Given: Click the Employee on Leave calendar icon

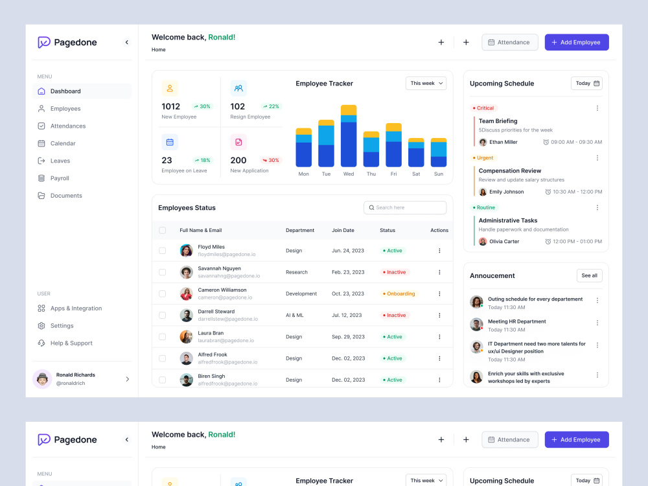Looking at the screenshot, I should pos(170,142).
